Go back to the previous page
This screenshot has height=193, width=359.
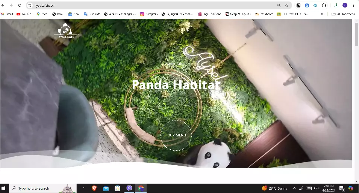coord(3,5)
